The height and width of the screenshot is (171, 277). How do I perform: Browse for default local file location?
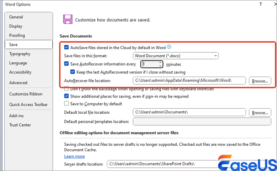pyautogui.click(x=260, y=113)
